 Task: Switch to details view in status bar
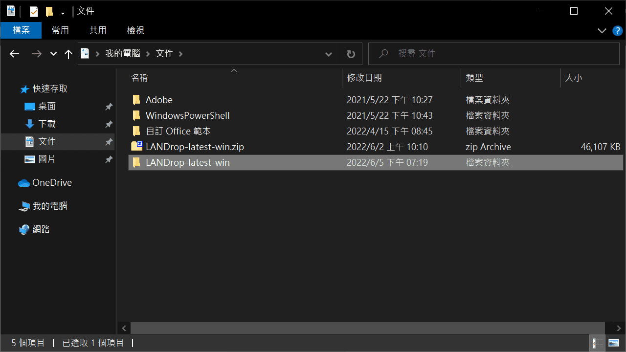pos(597,342)
